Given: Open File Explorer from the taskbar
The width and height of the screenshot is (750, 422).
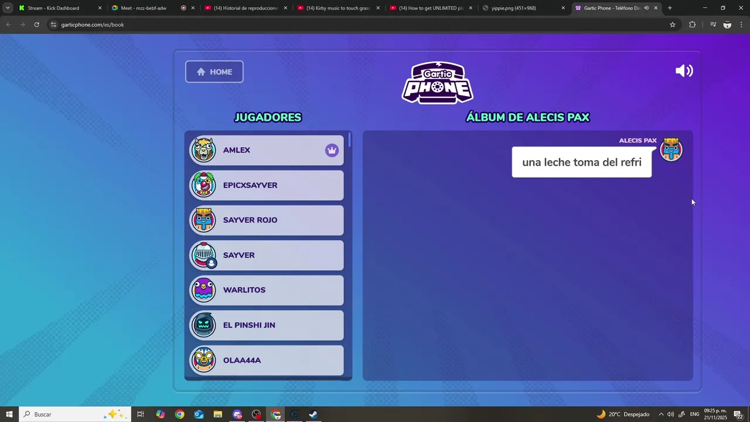Looking at the screenshot, I should (217, 414).
